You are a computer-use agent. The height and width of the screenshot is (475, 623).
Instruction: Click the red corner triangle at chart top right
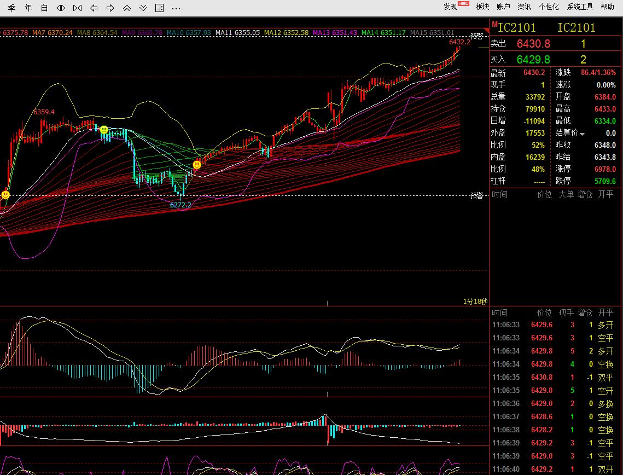pyautogui.click(x=486, y=31)
